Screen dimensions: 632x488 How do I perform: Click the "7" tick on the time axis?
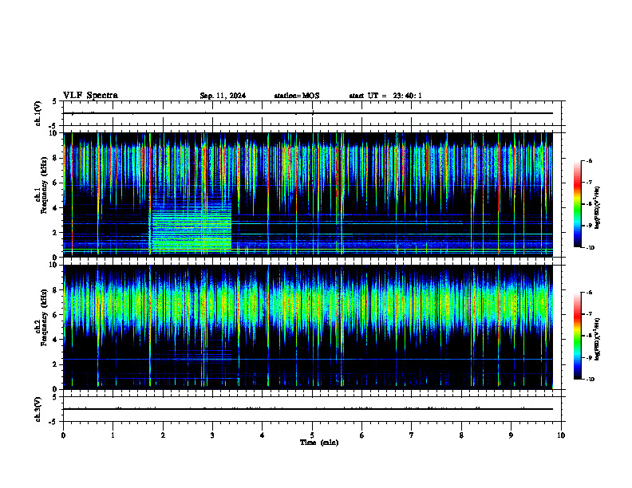[x=412, y=435]
